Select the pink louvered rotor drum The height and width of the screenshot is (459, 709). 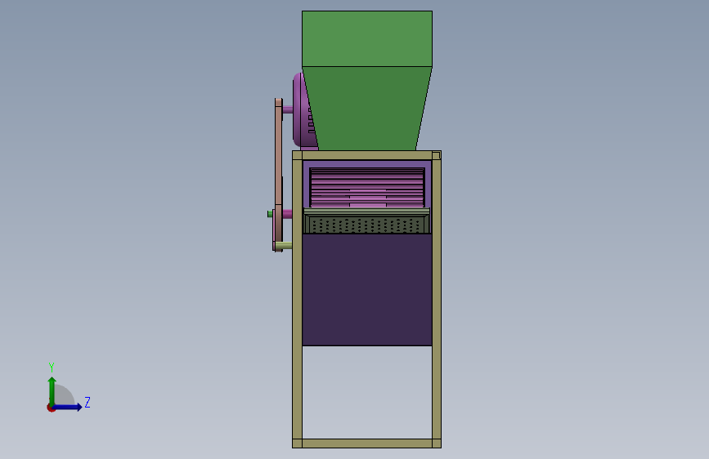point(366,188)
